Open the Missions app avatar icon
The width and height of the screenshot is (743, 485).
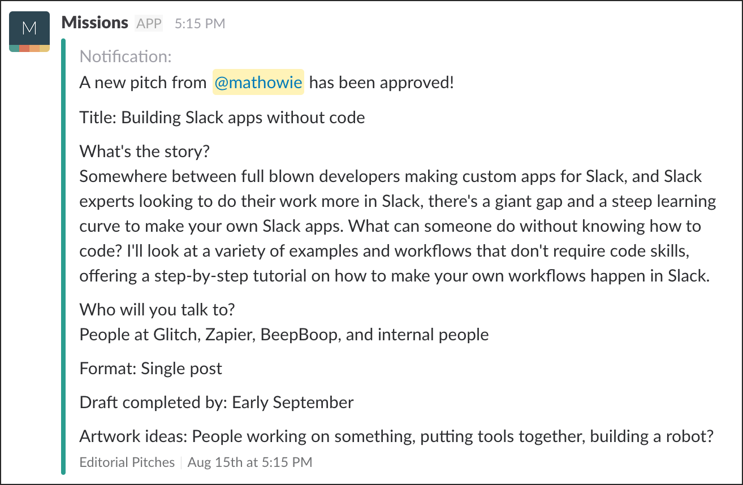click(29, 32)
